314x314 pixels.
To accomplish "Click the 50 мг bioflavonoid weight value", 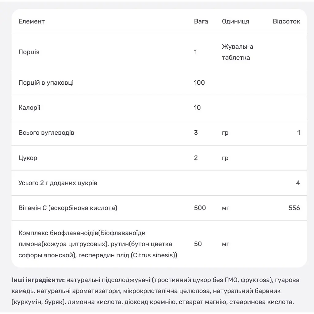I will coord(198,244).
